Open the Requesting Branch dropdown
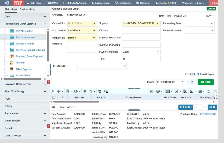This screenshot has width=224, height=143. pyautogui.click(x=200, y=23)
